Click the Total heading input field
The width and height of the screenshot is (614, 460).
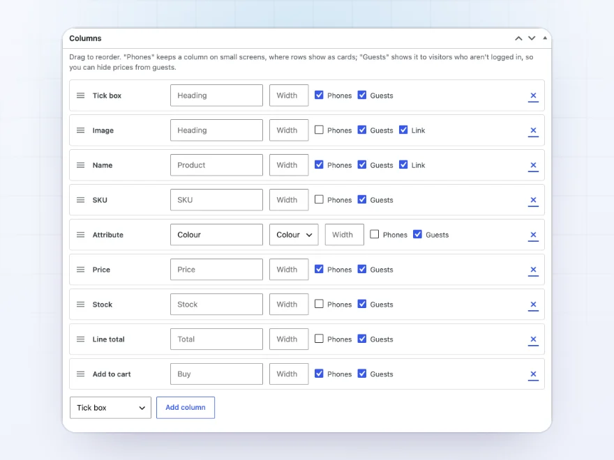216,339
